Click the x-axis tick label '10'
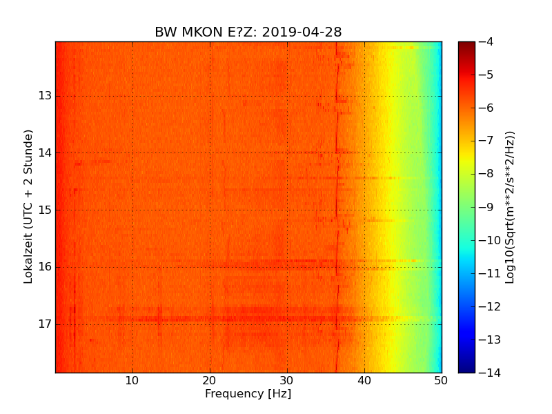The image size is (552, 414). click(132, 381)
